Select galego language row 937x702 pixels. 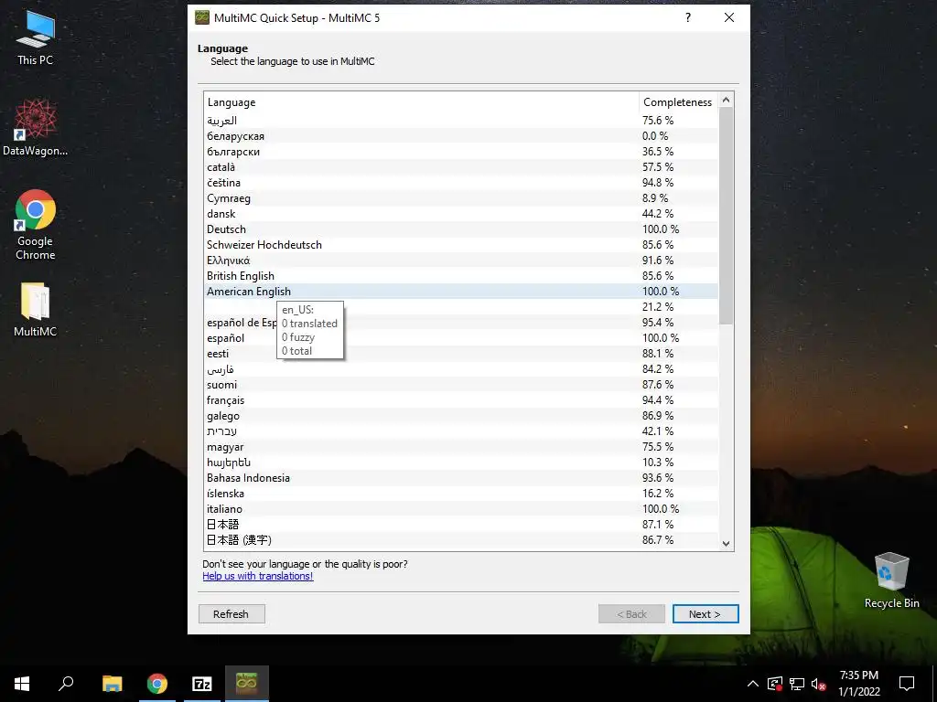click(x=461, y=416)
